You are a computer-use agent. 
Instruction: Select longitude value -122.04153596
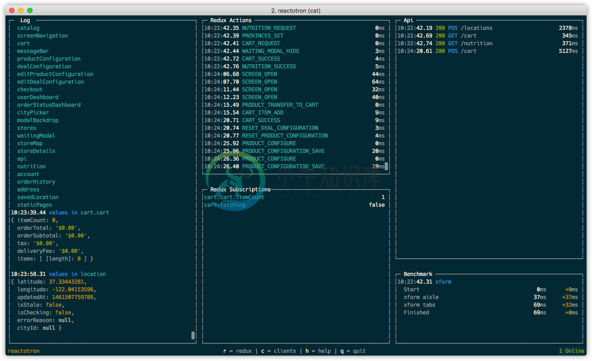(72, 290)
